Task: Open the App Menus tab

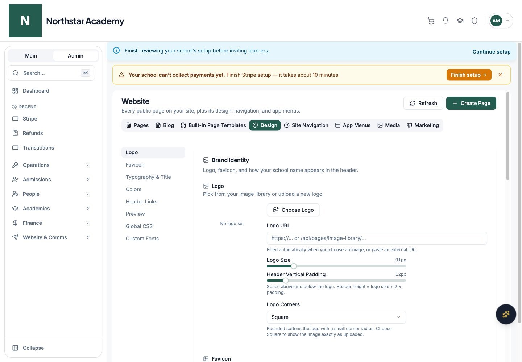Action: pos(353,125)
